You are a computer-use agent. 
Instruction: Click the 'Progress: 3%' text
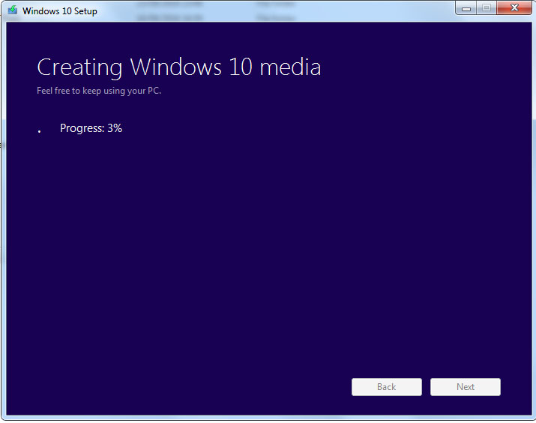[x=91, y=128]
